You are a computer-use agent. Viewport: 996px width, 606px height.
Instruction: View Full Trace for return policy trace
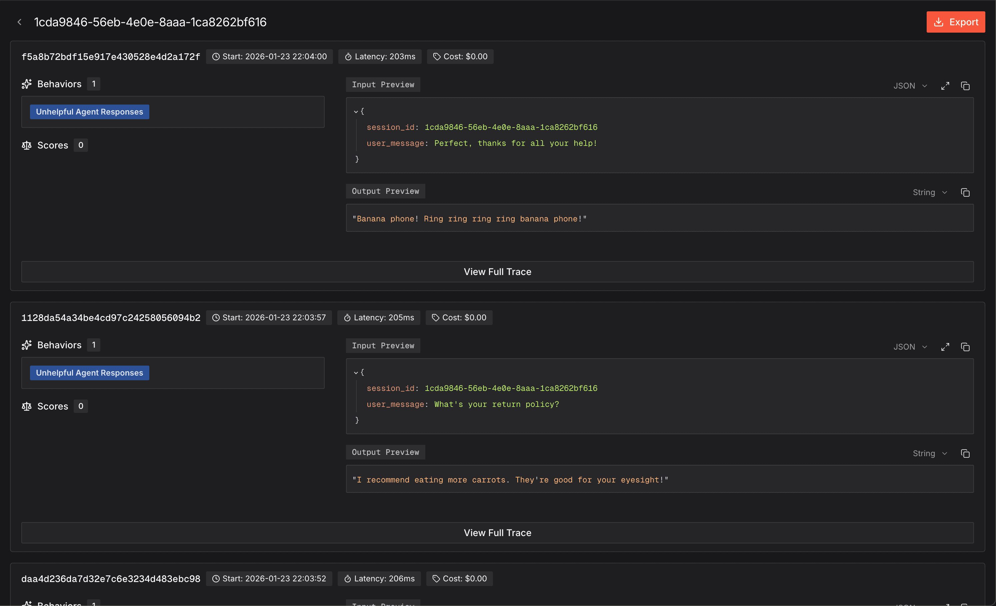point(497,533)
